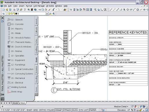
Task: Switch to the Exterior palette tab
Action: click(x=36, y=69)
